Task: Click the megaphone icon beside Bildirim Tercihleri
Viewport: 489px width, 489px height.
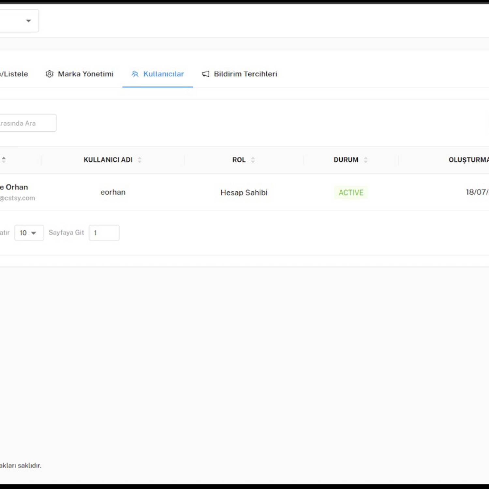Action: click(x=206, y=74)
